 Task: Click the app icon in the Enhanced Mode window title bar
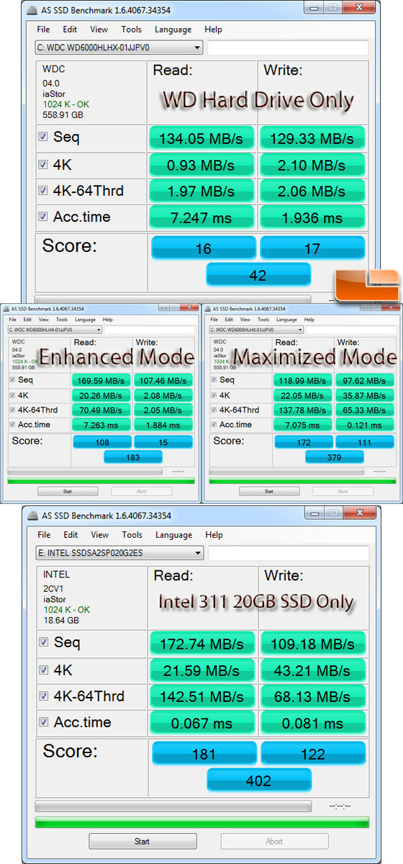[7, 308]
